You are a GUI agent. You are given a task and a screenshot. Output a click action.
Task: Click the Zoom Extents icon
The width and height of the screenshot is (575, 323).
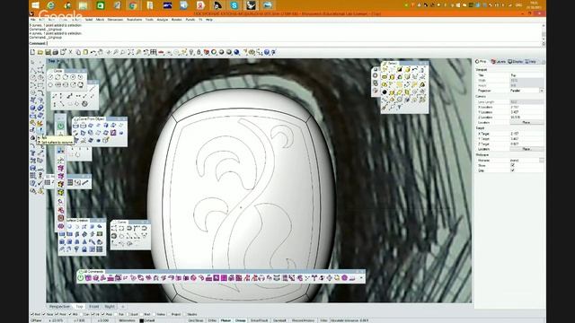(130, 52)
